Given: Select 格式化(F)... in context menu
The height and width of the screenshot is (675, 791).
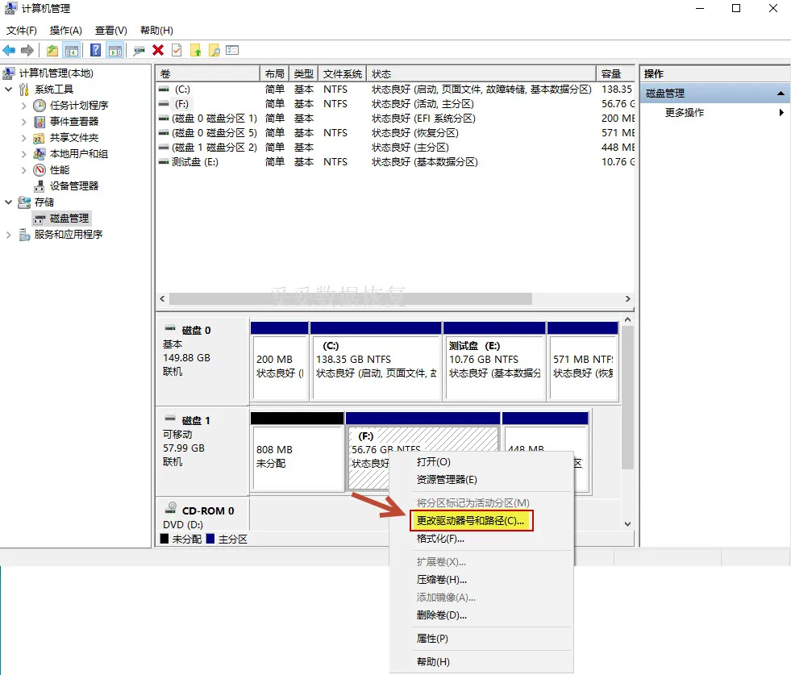Looking at the screenshot, I should [x=440, y=539].
